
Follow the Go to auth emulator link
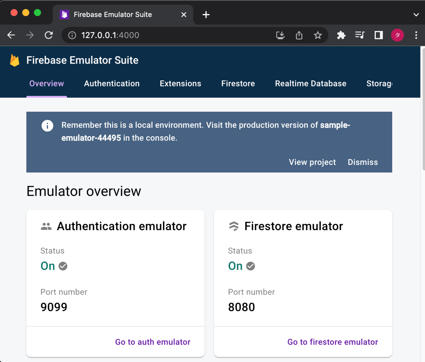pos(153,342)
